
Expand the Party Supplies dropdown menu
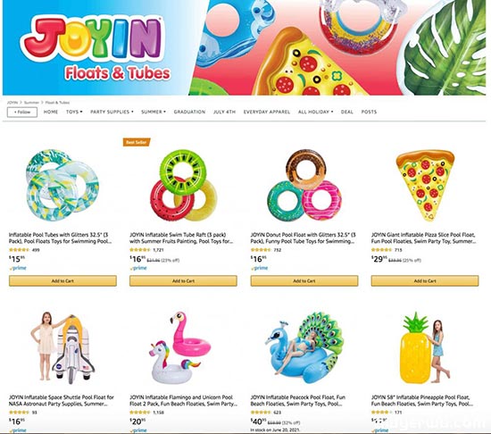(112, 112)
